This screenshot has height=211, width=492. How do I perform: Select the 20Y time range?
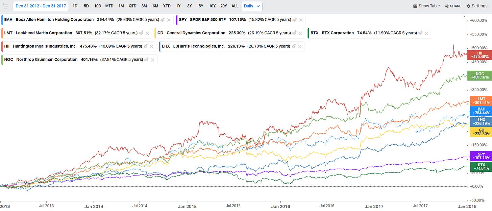pos(223,6)
